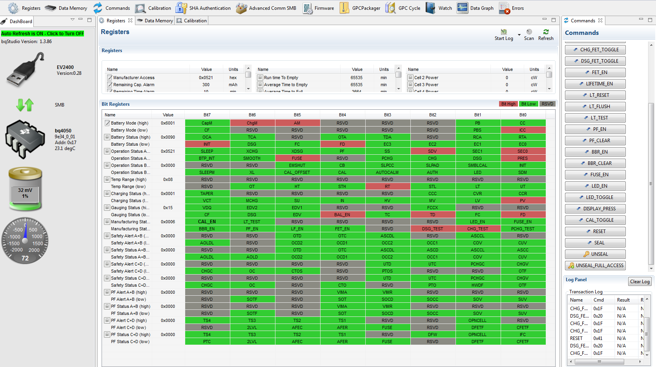The height and width of the screenshot is (367, 656).
Task: Click the battery gauge 32 mV icon
Action: [x=25, y=189]
